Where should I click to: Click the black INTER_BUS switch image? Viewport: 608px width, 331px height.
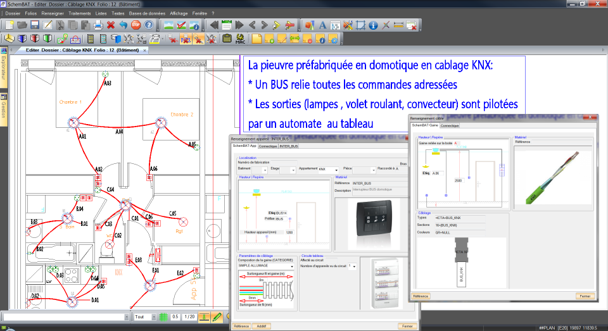tap(374, 218)
